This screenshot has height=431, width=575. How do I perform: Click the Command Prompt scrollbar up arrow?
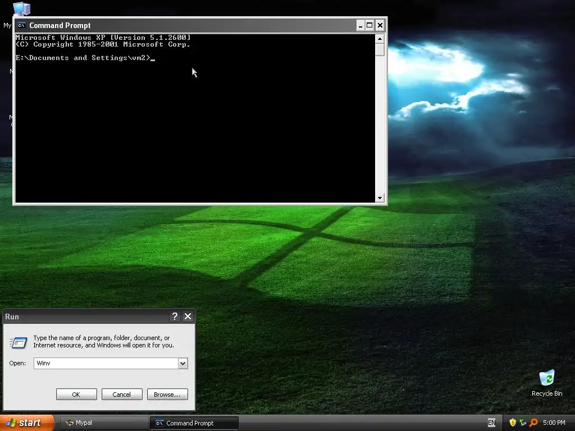tap(380, 39)
